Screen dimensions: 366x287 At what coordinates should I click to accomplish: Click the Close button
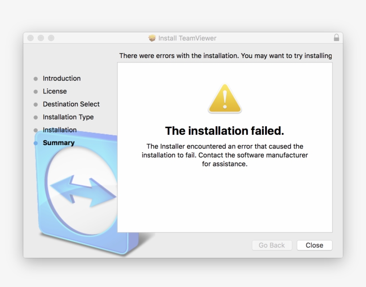[314, 245]
